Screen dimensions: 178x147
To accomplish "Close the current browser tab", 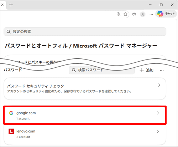I will [2, 5].
